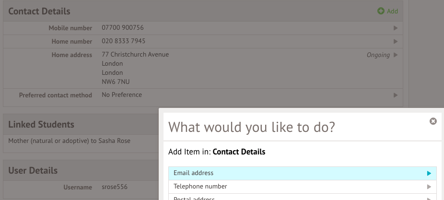
Task: Choose the Postal address option
Action: click(x=194, y=198)
